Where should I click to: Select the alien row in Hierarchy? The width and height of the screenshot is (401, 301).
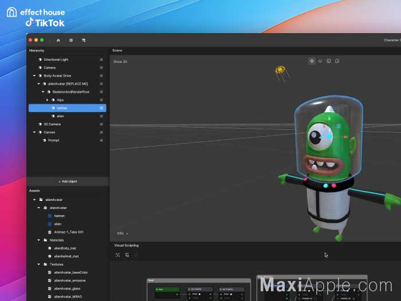[x=68, y=116]
